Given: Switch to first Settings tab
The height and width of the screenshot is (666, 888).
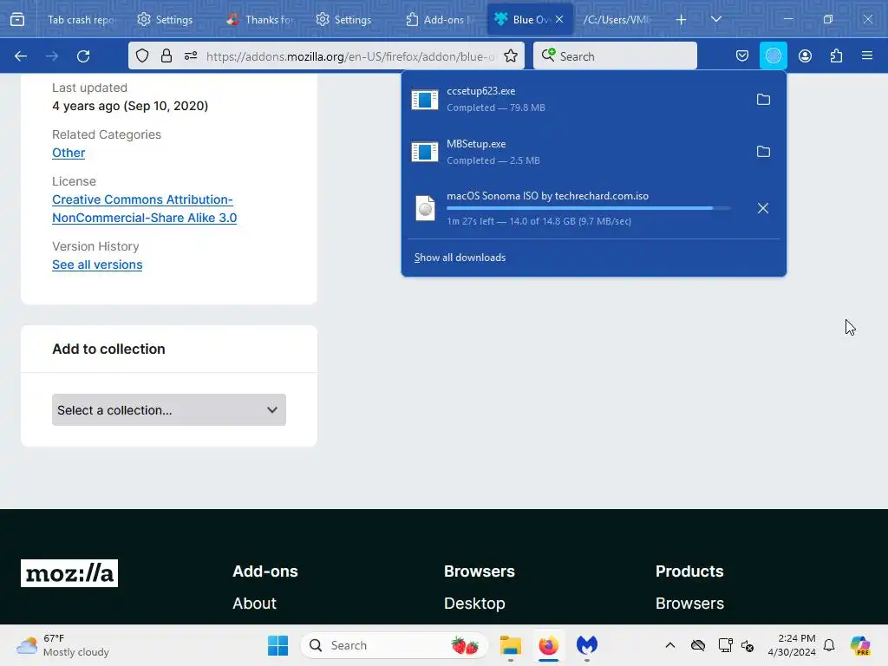Looking at the screenshot, I should click(x=165, y=19).
